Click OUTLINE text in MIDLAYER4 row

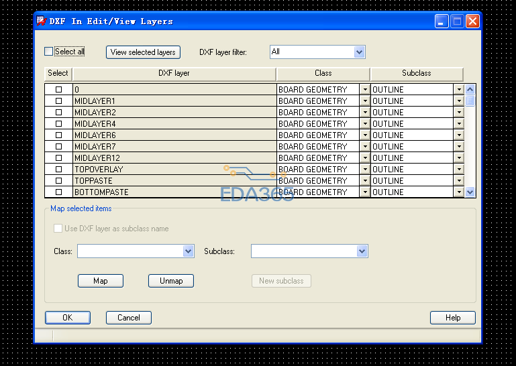tap(388, 123)
